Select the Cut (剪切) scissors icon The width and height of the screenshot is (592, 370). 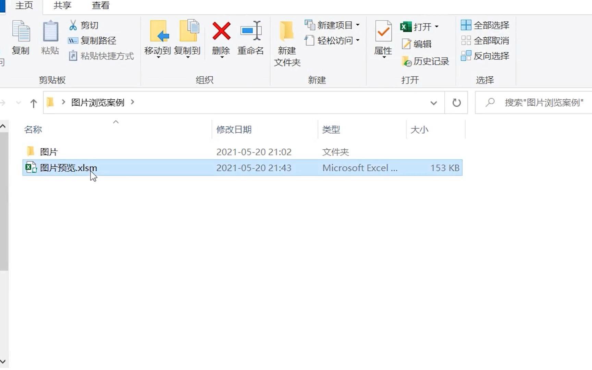(73, 25)
